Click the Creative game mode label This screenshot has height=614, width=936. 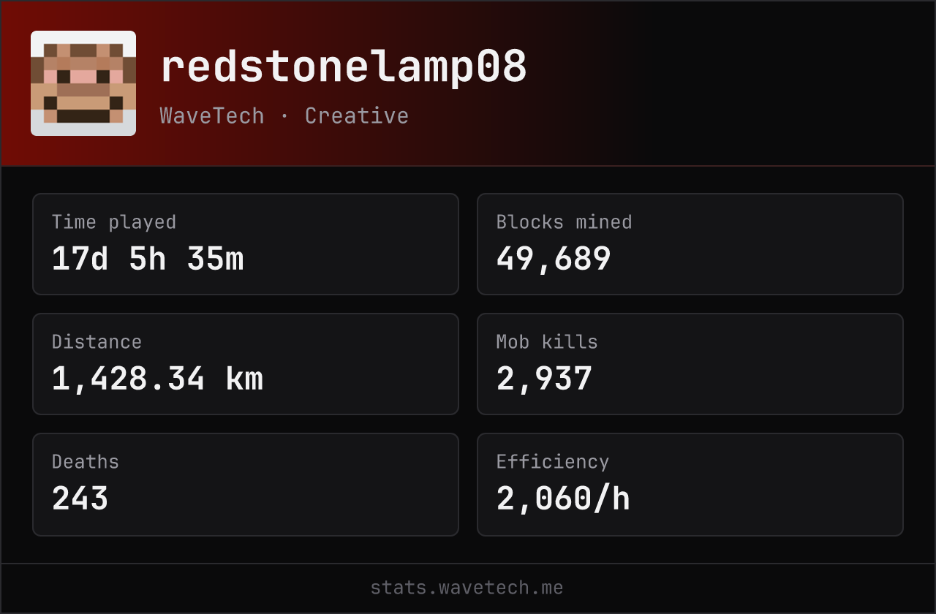click(357, 115)
